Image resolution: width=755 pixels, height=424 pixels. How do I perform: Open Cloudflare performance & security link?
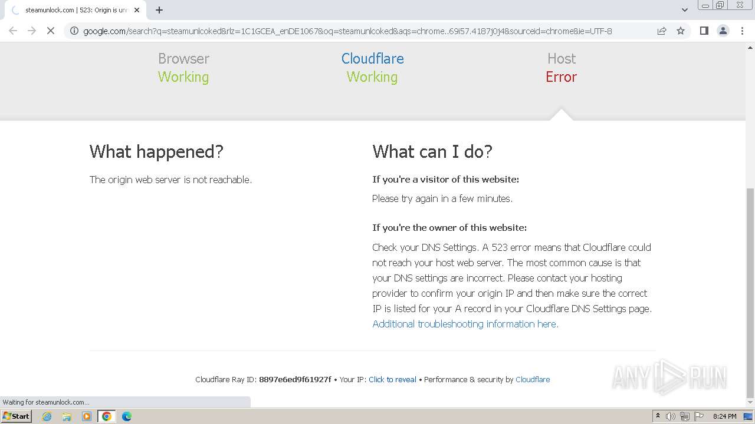pos(533,380)
